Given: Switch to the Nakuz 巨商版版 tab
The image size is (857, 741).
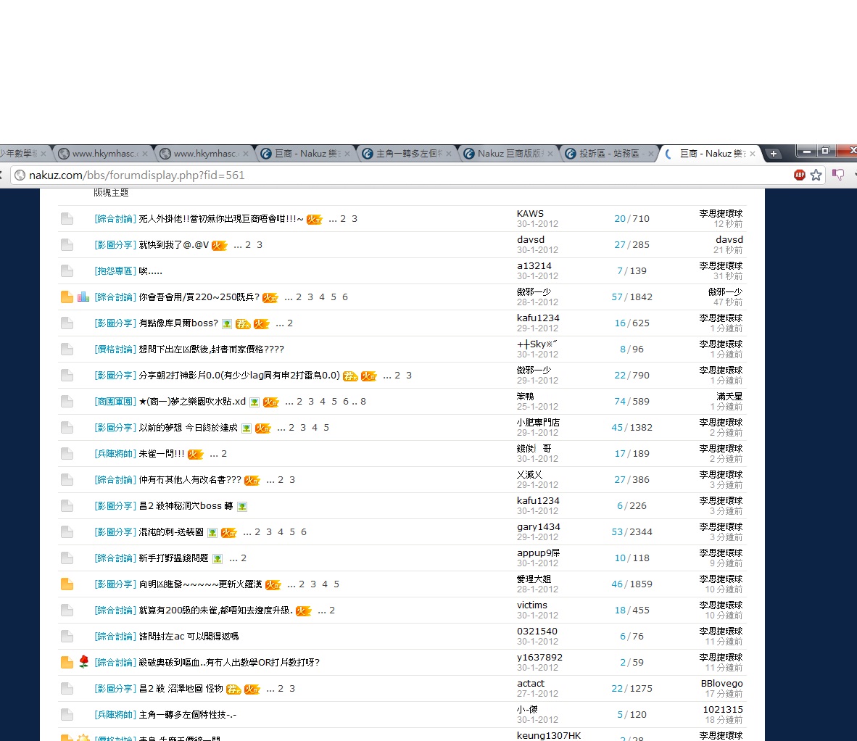Looking at the screenshot, I should pos(508,154).
